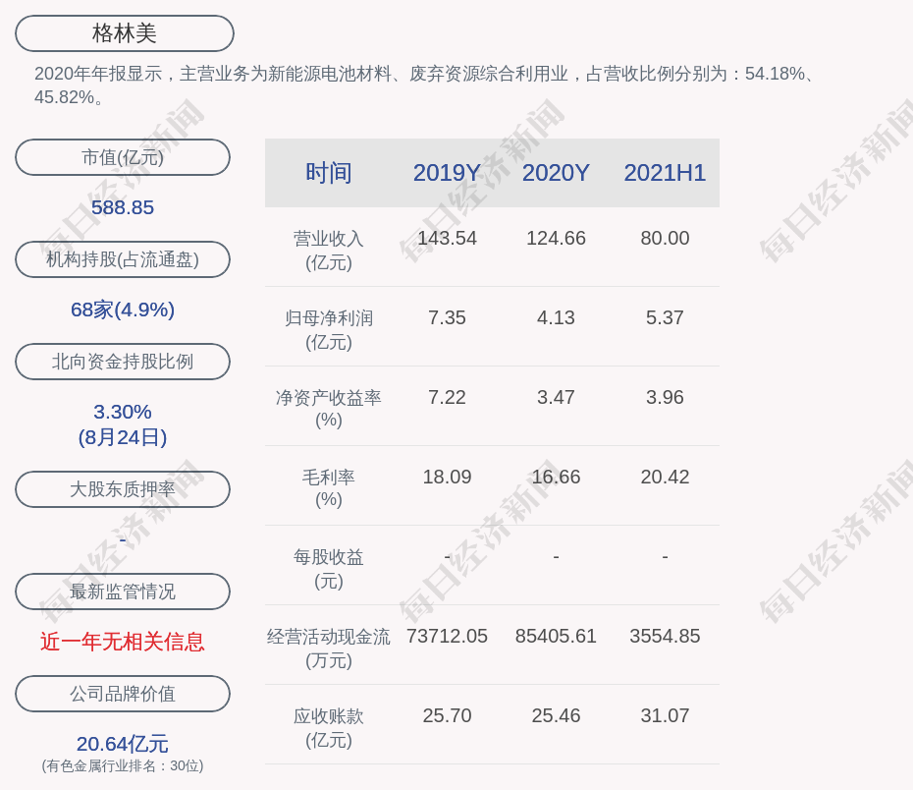Open the 北向资金持股比例 label
This screenshot has height=790, width=913.
click(x=123, y=362)
